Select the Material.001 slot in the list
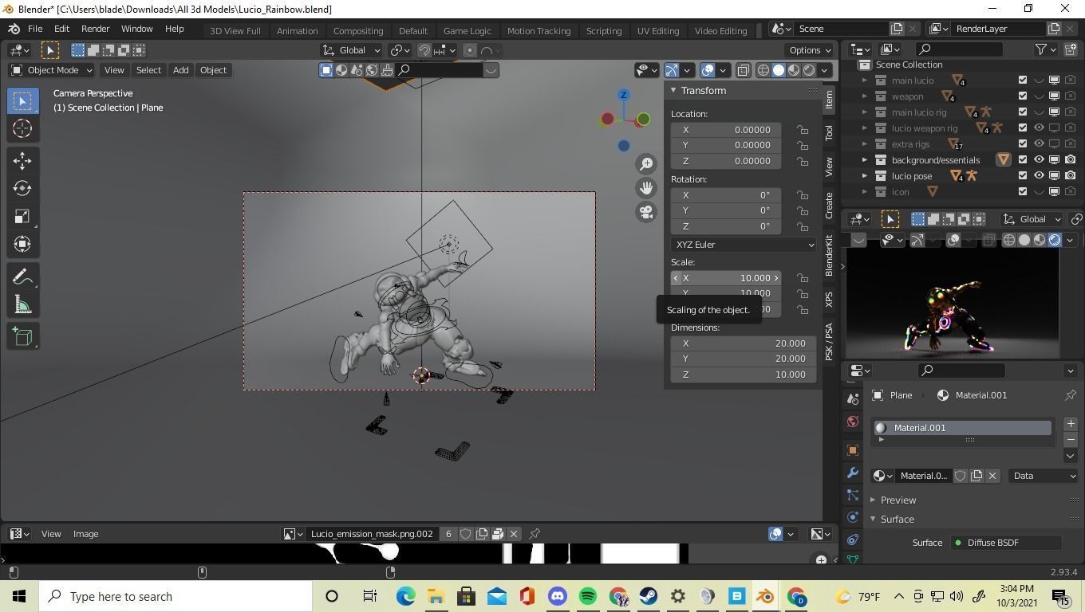Screen dimensions: 1085x612 click(x=963, y=428)
